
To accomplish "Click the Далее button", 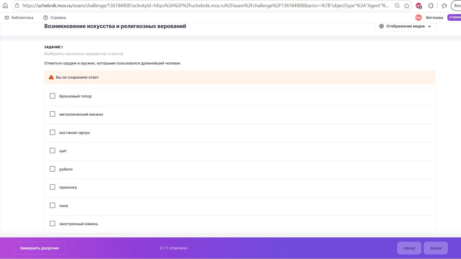I will coord(436,248).
